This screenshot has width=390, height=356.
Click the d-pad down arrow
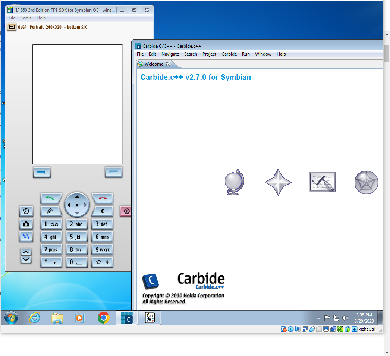[77, 213]
